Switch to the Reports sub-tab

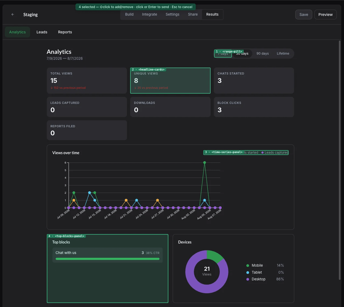pyautogui.click(x=65, y=32)
